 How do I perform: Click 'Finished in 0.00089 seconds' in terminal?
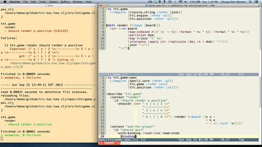coord(25,74)
